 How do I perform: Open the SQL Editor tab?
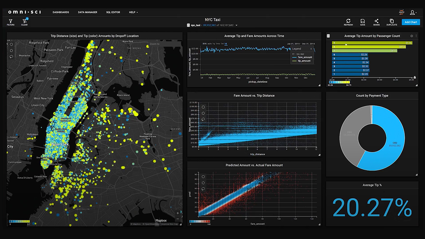(113, 12)
